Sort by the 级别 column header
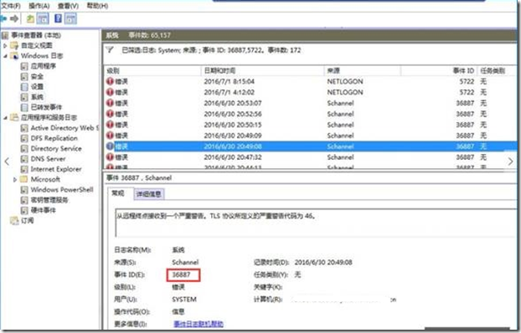Viewport: 521px width, 333px height. pos(152,71)
